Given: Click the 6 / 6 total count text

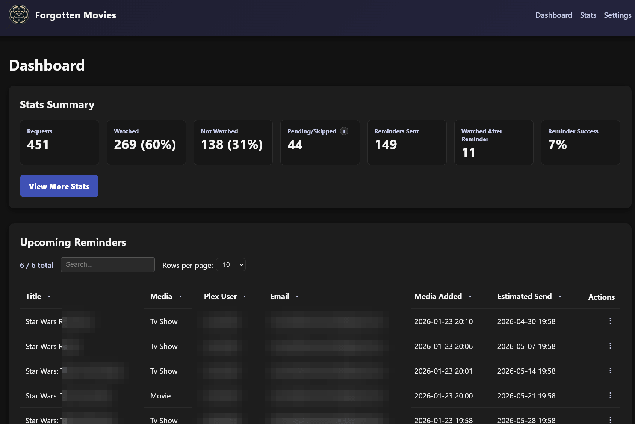Looking at the screenshot, I should coord(36,265).
